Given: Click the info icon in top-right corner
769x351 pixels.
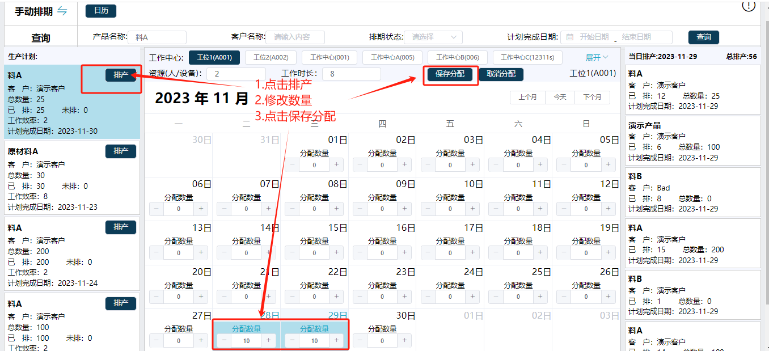Looking at the screenshot, I should coord(749,5).
